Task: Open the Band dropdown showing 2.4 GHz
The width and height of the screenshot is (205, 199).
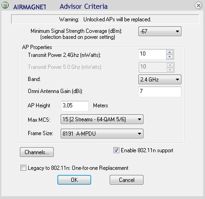Action: click(160, 80)
